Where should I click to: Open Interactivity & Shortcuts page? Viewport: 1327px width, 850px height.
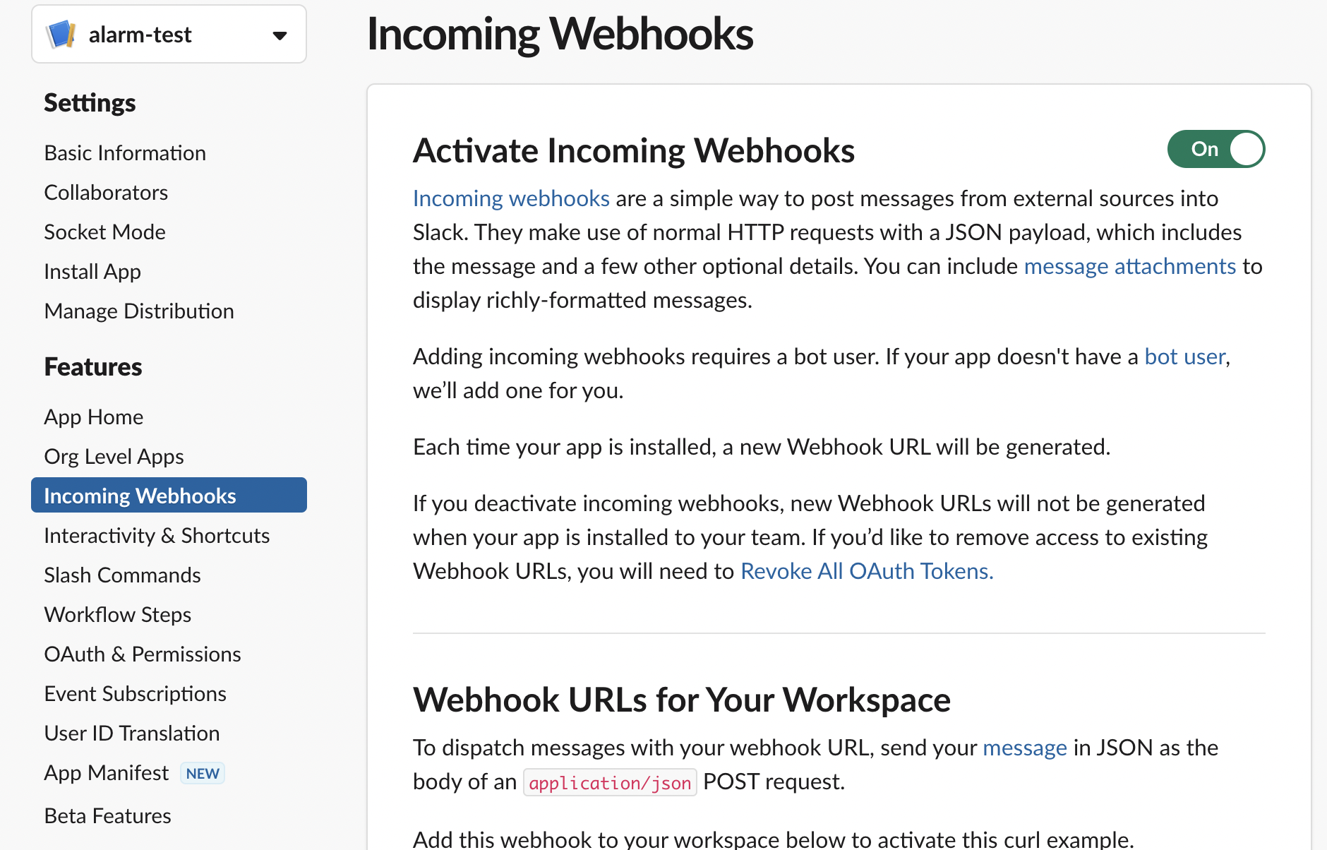click(x=157, y=536)
